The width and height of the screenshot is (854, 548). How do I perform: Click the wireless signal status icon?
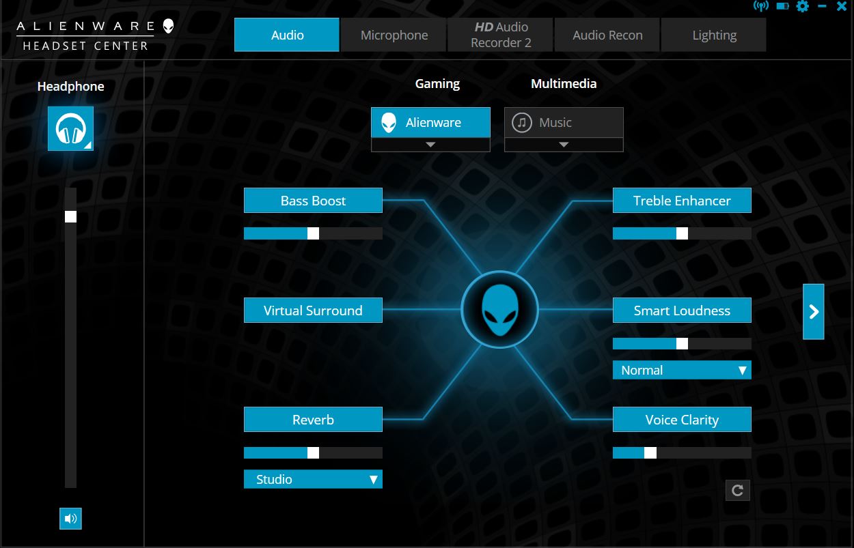(x=760, y=6)
